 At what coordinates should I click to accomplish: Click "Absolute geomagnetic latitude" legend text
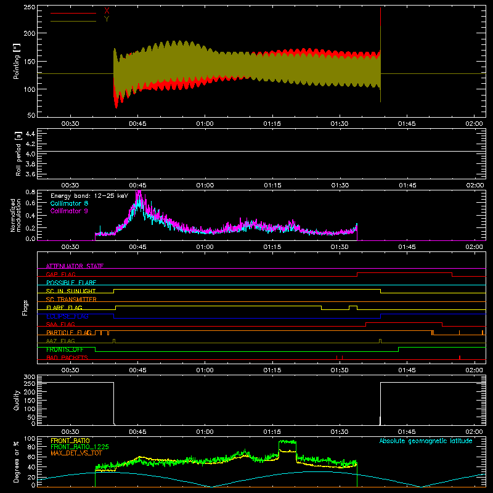[x=426, y=441]
